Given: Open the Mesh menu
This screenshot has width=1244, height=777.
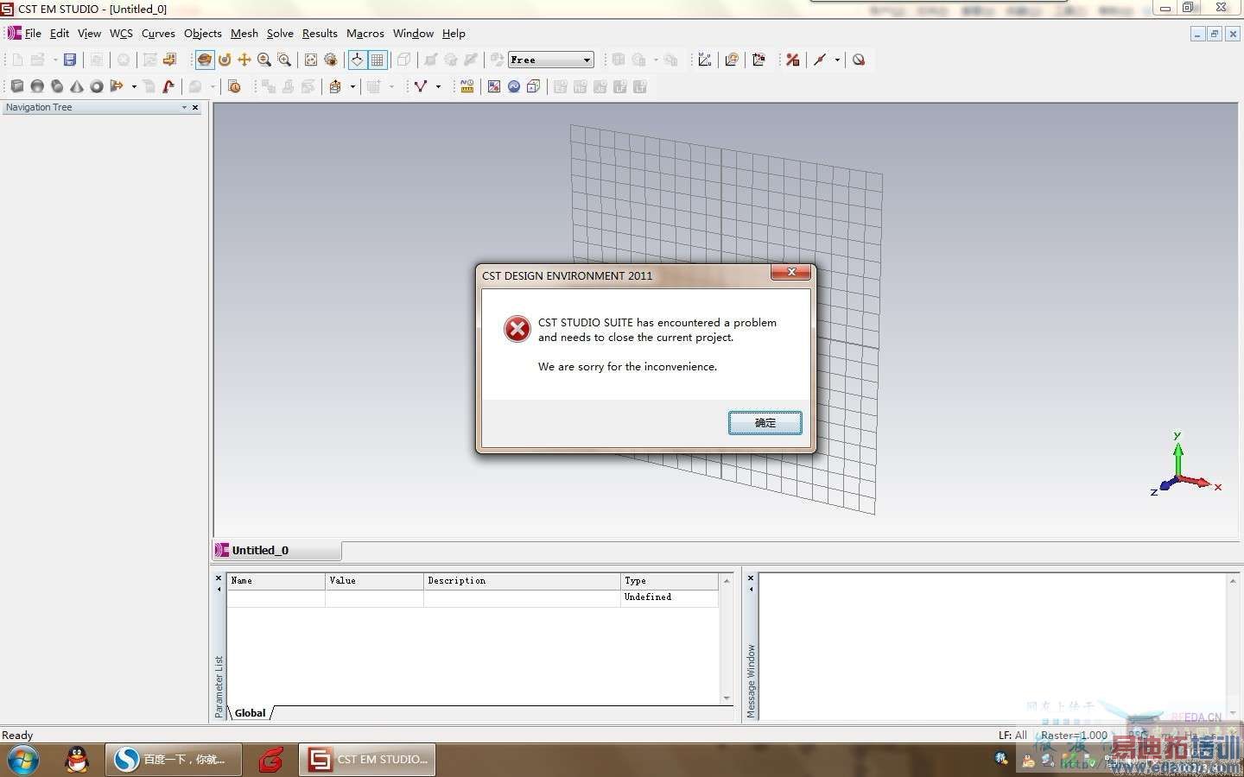Looking at the screenshot, I should tap(244, 33).
